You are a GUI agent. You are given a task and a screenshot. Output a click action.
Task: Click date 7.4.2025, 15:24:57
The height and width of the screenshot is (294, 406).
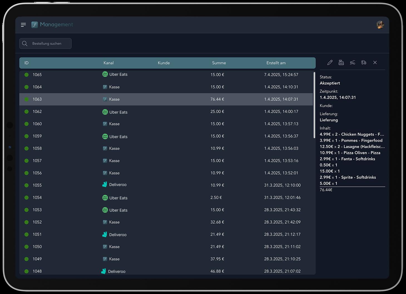pos(281,75)
